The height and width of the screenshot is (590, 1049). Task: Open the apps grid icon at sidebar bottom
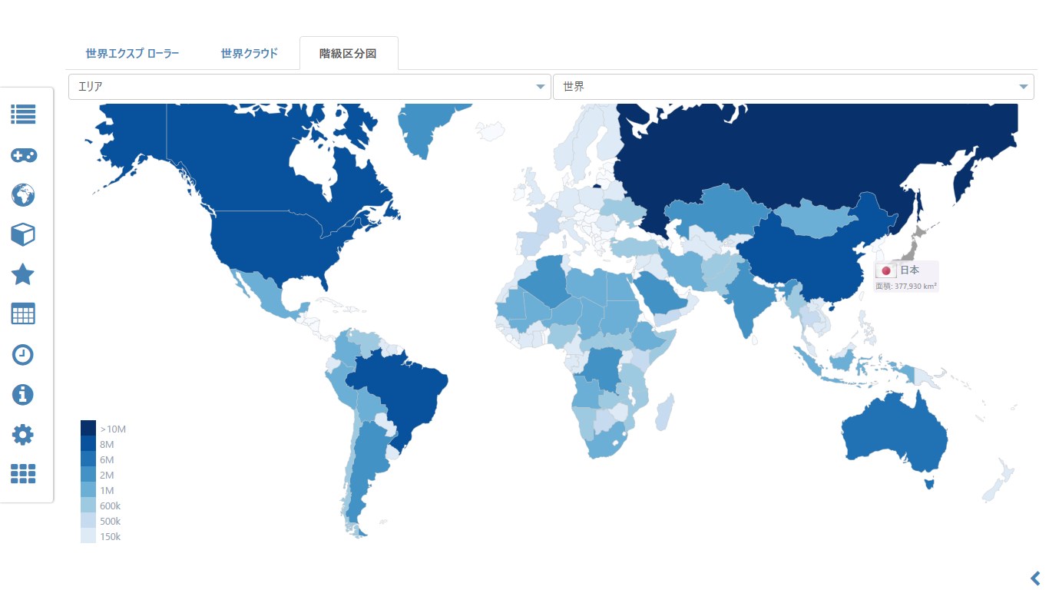(23, 474)
